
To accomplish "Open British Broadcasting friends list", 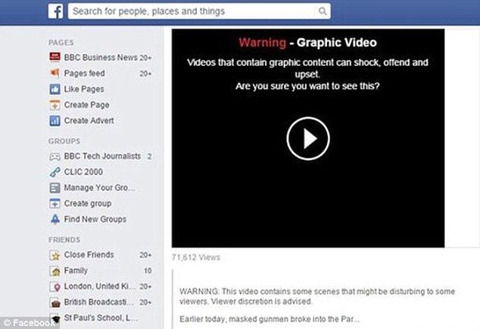I will [x=98, y=302].
